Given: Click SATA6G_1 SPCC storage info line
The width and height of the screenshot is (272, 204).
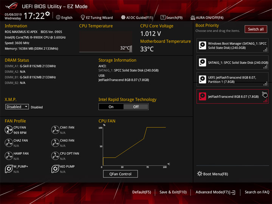Looking at the screenshot, I should 128,70.
